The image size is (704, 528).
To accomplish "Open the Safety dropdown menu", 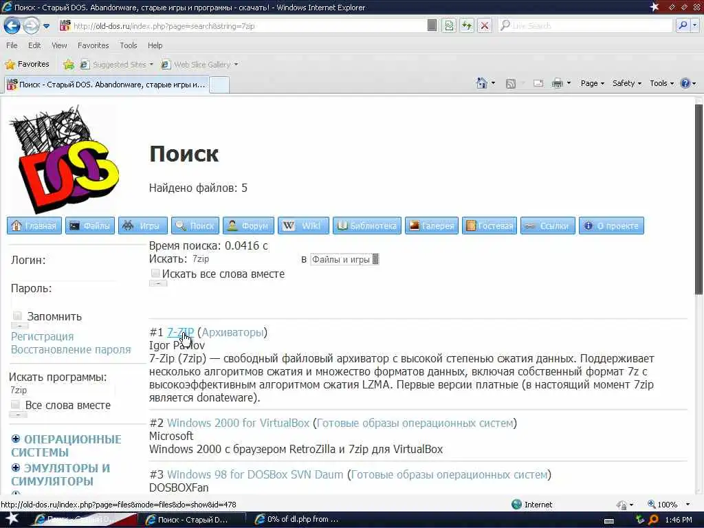I will click(627, 83).
